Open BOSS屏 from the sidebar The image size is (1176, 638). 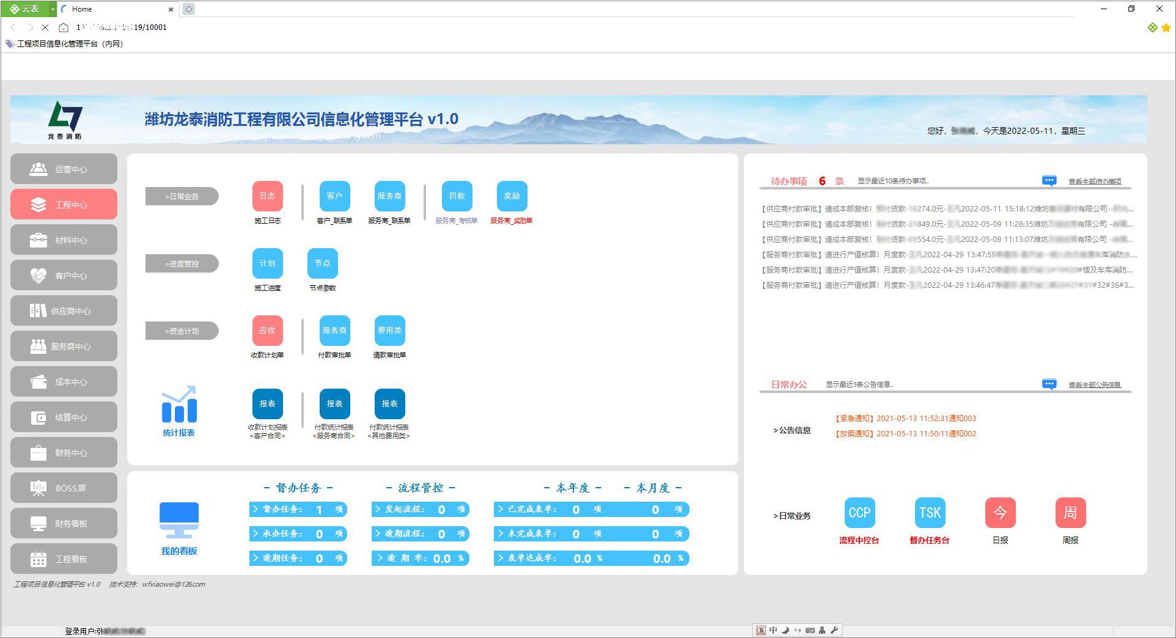coord(64,488)
